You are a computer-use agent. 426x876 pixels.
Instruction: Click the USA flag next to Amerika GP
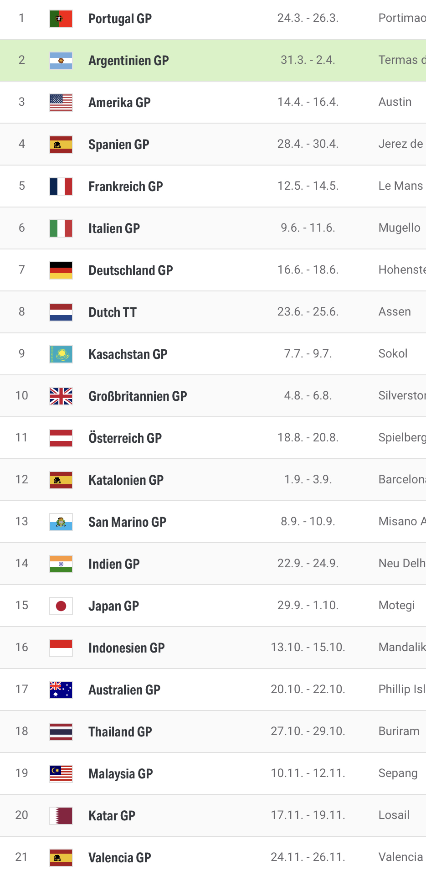point(61,103)
